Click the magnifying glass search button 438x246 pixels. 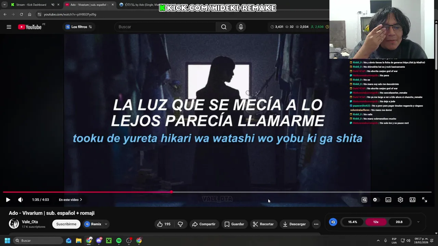224,27
